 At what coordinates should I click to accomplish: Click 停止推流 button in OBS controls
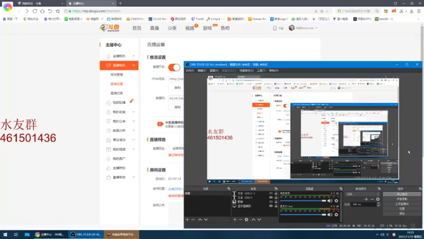(402, 194)
